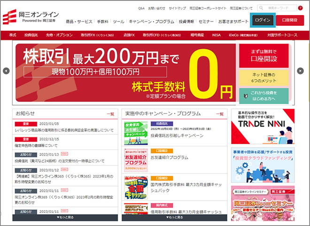Select 対面サポートコース in navigation bar
310x226 pixels.
(x=282, y=35)
